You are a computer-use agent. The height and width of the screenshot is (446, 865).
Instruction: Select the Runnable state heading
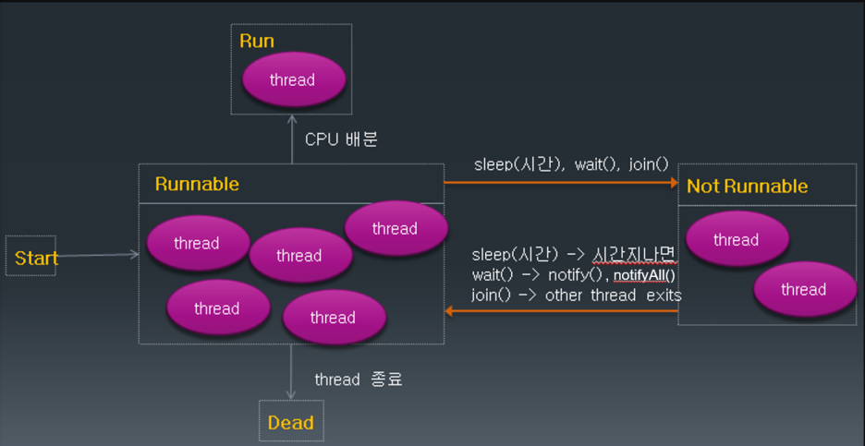pos(197,184)
